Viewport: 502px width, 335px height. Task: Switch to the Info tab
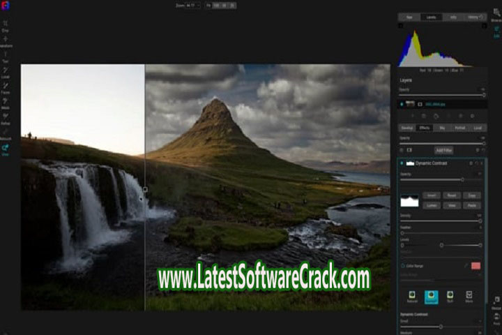[453, 17]
